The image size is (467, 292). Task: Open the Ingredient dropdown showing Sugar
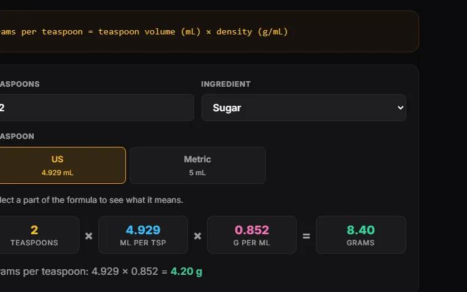[304, 108]
